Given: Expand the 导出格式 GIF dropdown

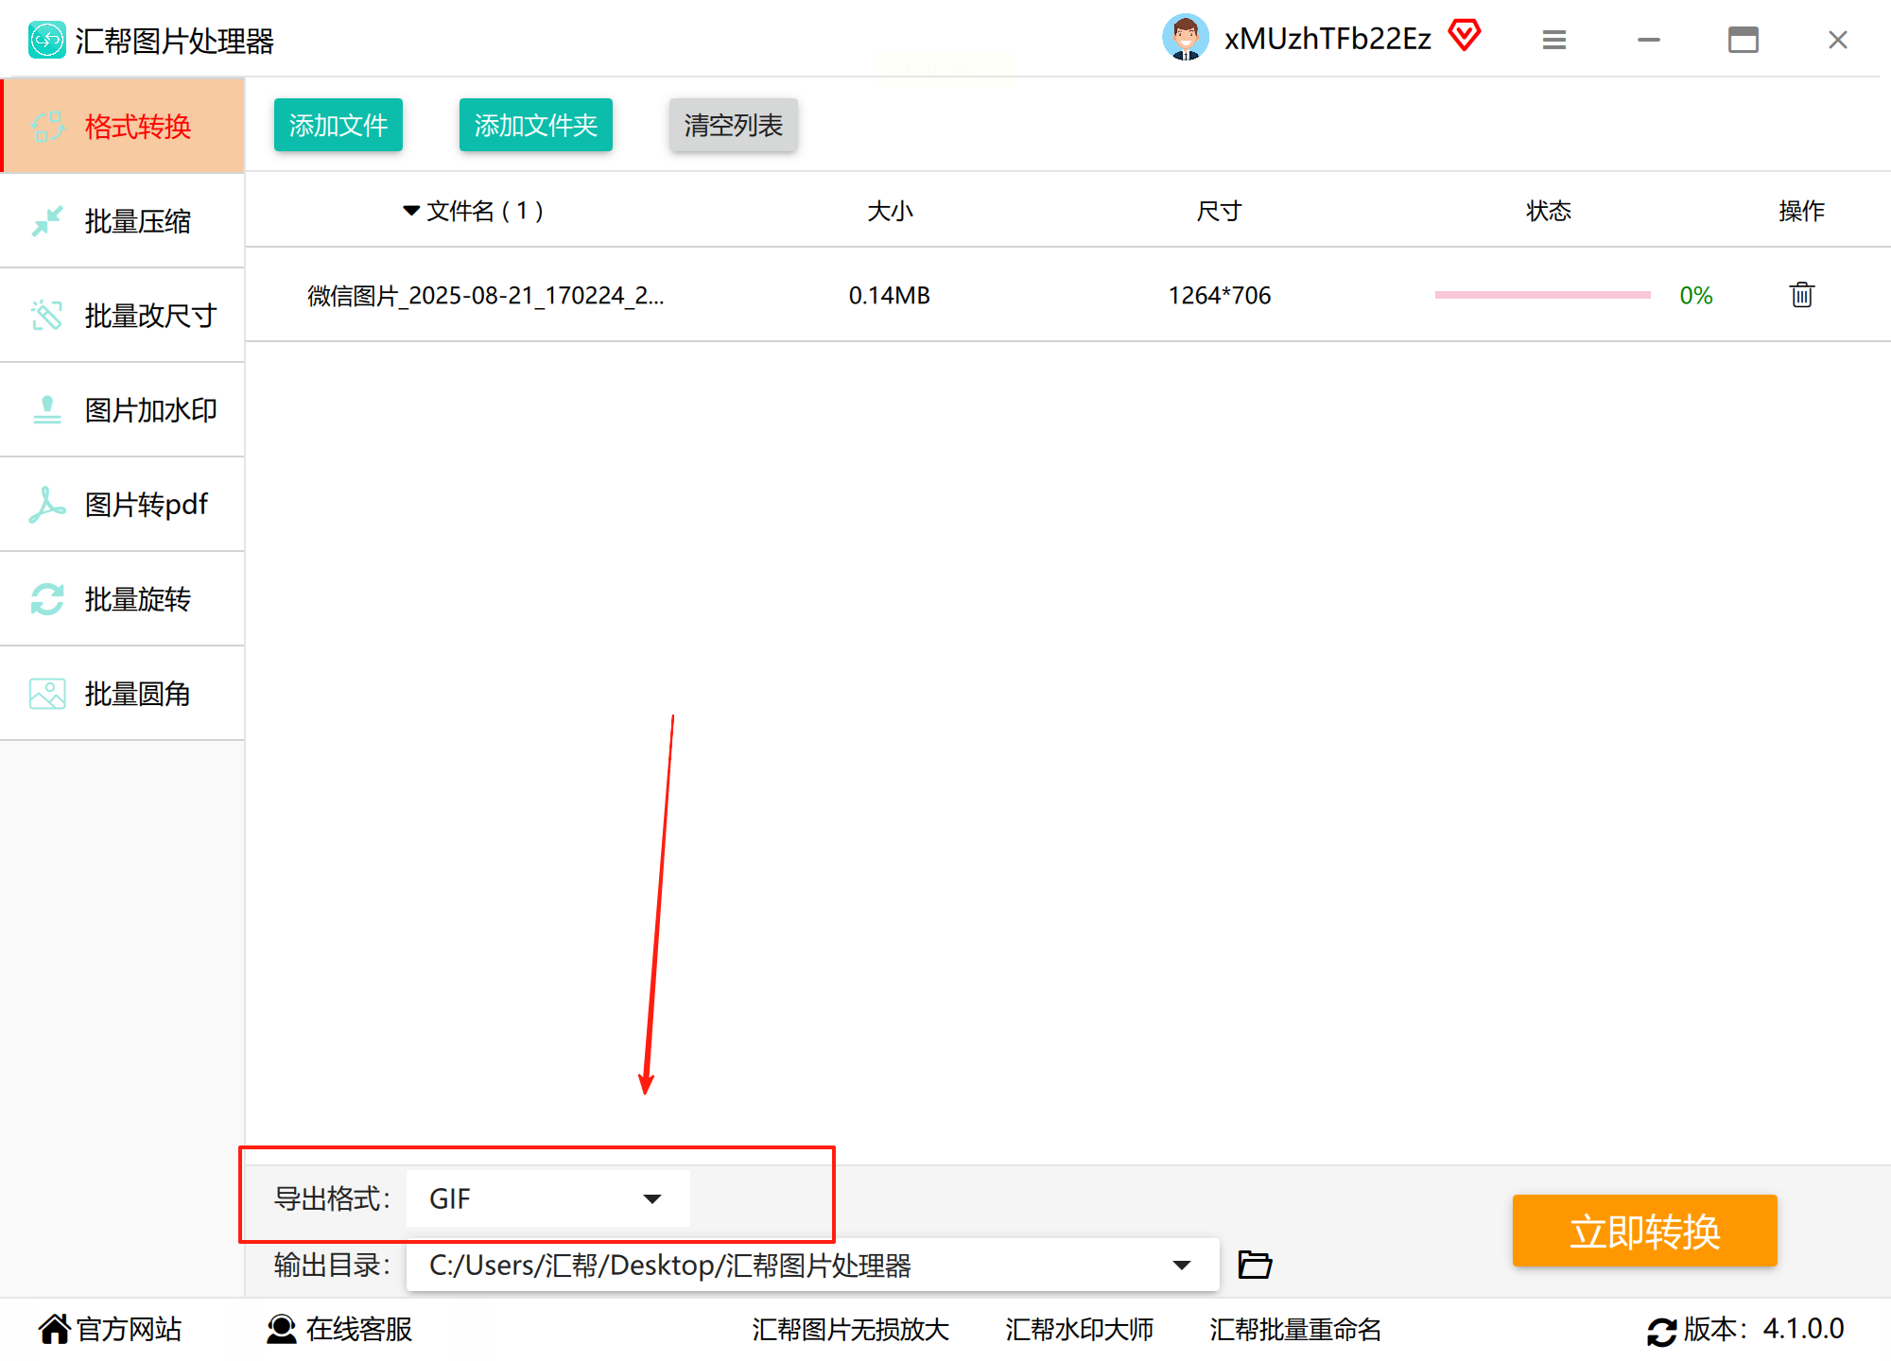Looking at the screenshot, I should (651, 1198).
